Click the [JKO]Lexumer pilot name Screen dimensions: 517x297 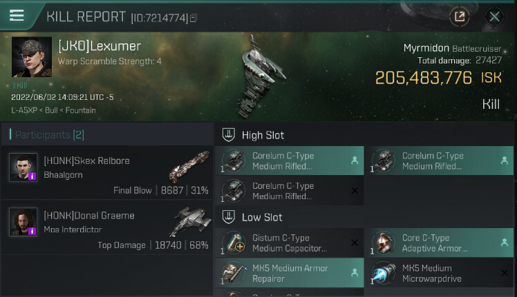click(x=100, y=46)
